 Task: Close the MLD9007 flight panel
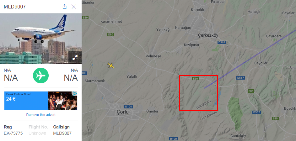click(74, 7)
